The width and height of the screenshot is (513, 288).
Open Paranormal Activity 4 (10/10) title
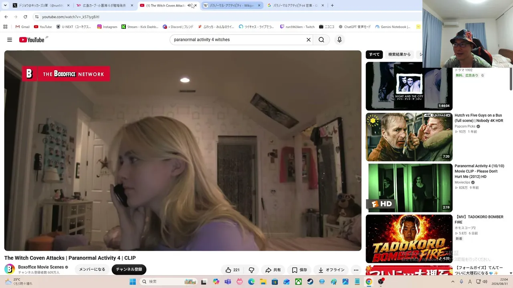tap(479, 171)
